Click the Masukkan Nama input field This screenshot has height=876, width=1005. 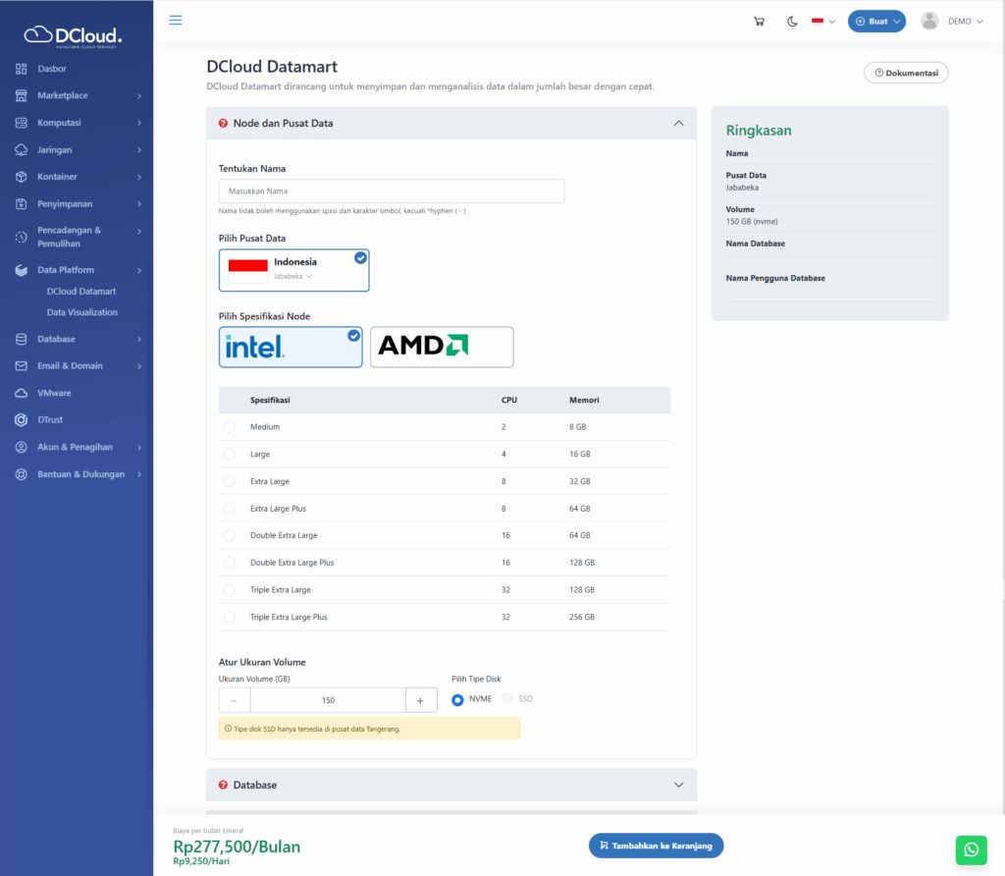point(391,192)
